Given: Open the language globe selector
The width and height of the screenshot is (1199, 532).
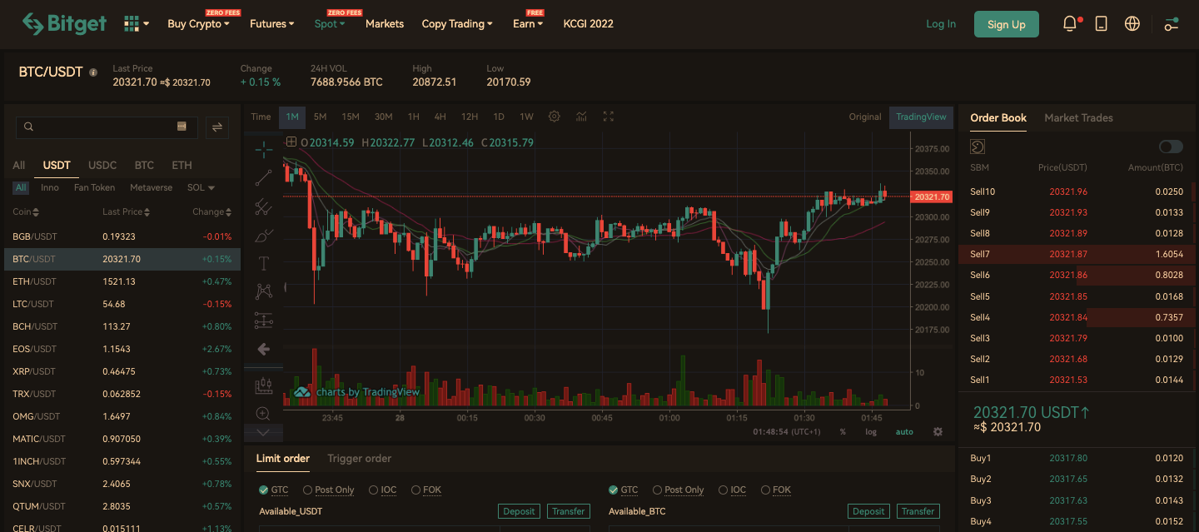Looking at the screenshot, I should [1132, 24].
